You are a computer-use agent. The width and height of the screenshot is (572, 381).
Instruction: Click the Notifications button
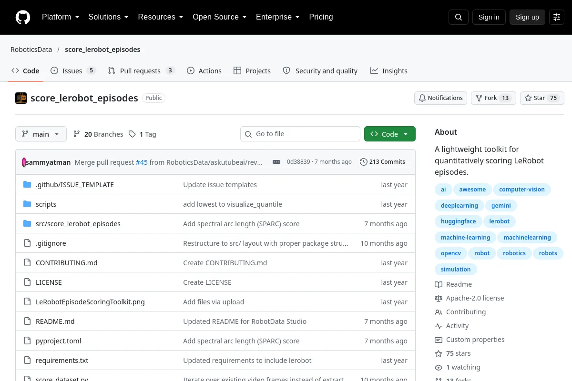point(440,98)
